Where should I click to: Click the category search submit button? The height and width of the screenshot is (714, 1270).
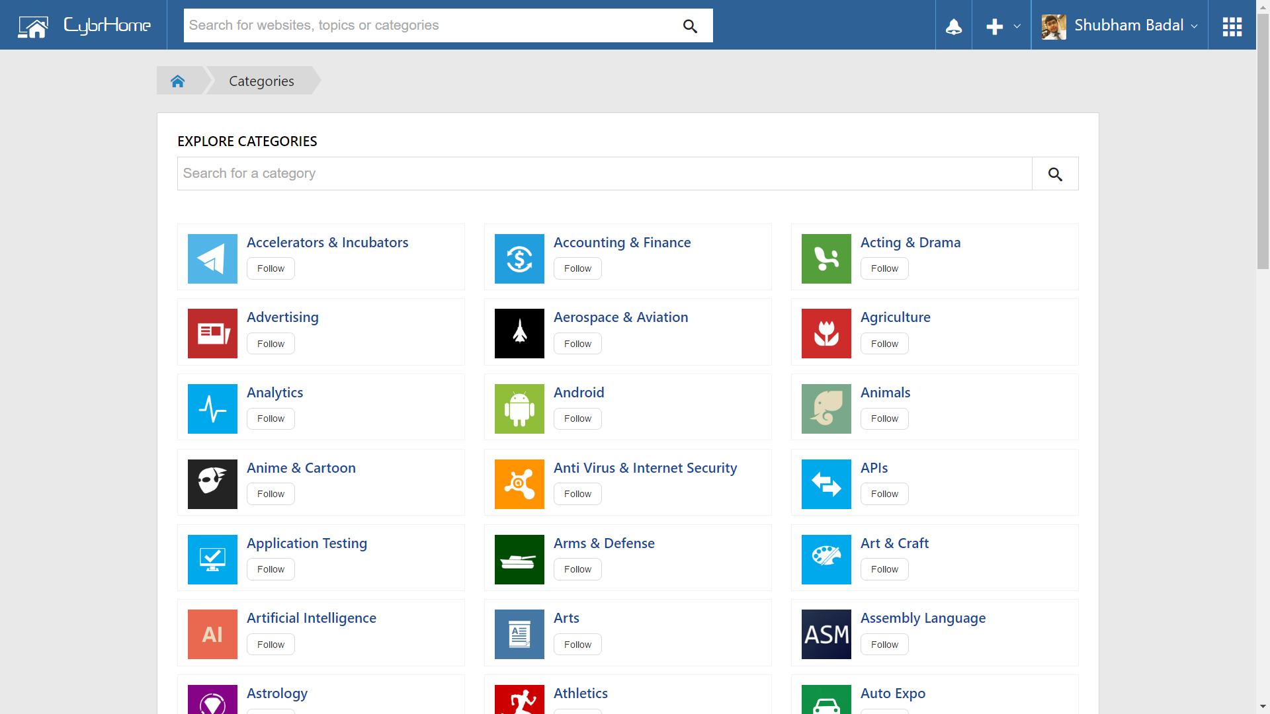pyautogui.click(x=1055, y=174)
